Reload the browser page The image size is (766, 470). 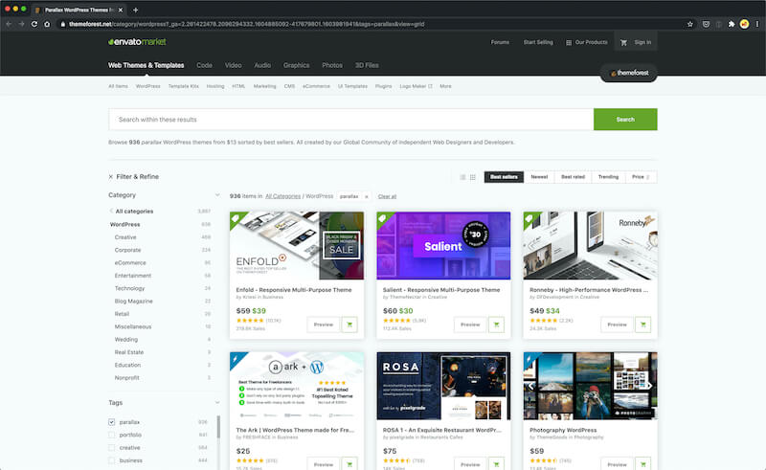[34, 24]
